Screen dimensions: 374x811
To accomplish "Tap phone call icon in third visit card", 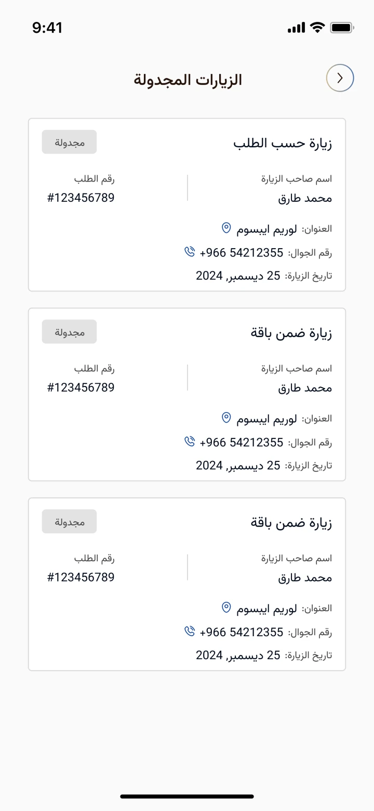I will 189,632.
